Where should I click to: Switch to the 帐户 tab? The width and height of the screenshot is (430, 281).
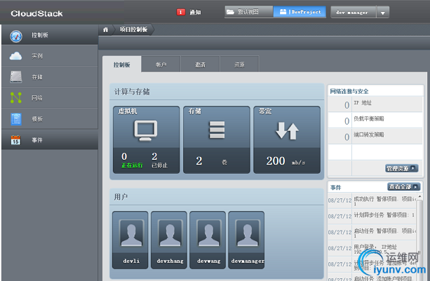pyautogui.click(x=161, y=64)
